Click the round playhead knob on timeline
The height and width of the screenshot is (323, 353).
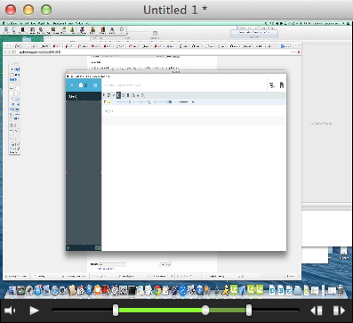tap(205, 311)
